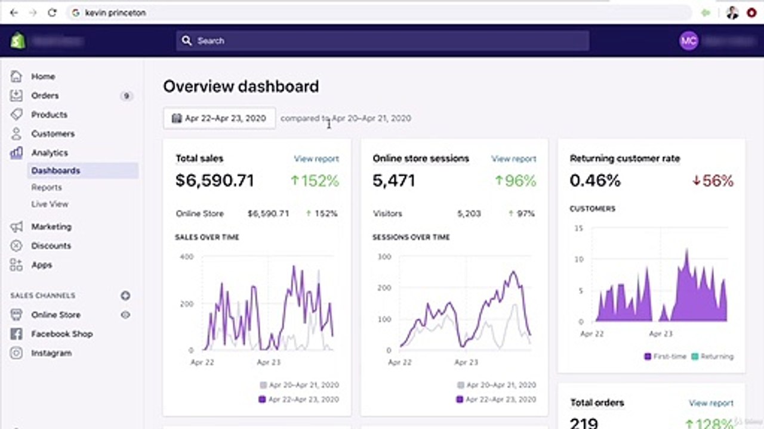This screenshot has height=429, width=764.
Task: Open View report for Total sales
Action: pos(316,158)
